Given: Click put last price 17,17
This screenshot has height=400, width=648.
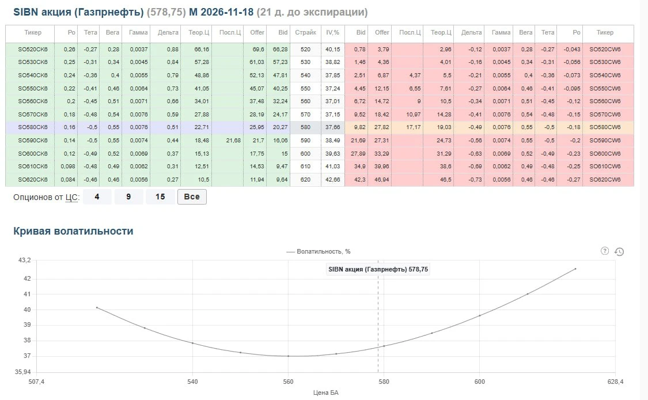Looking at the screenshot, I should [x=413, y=127].
